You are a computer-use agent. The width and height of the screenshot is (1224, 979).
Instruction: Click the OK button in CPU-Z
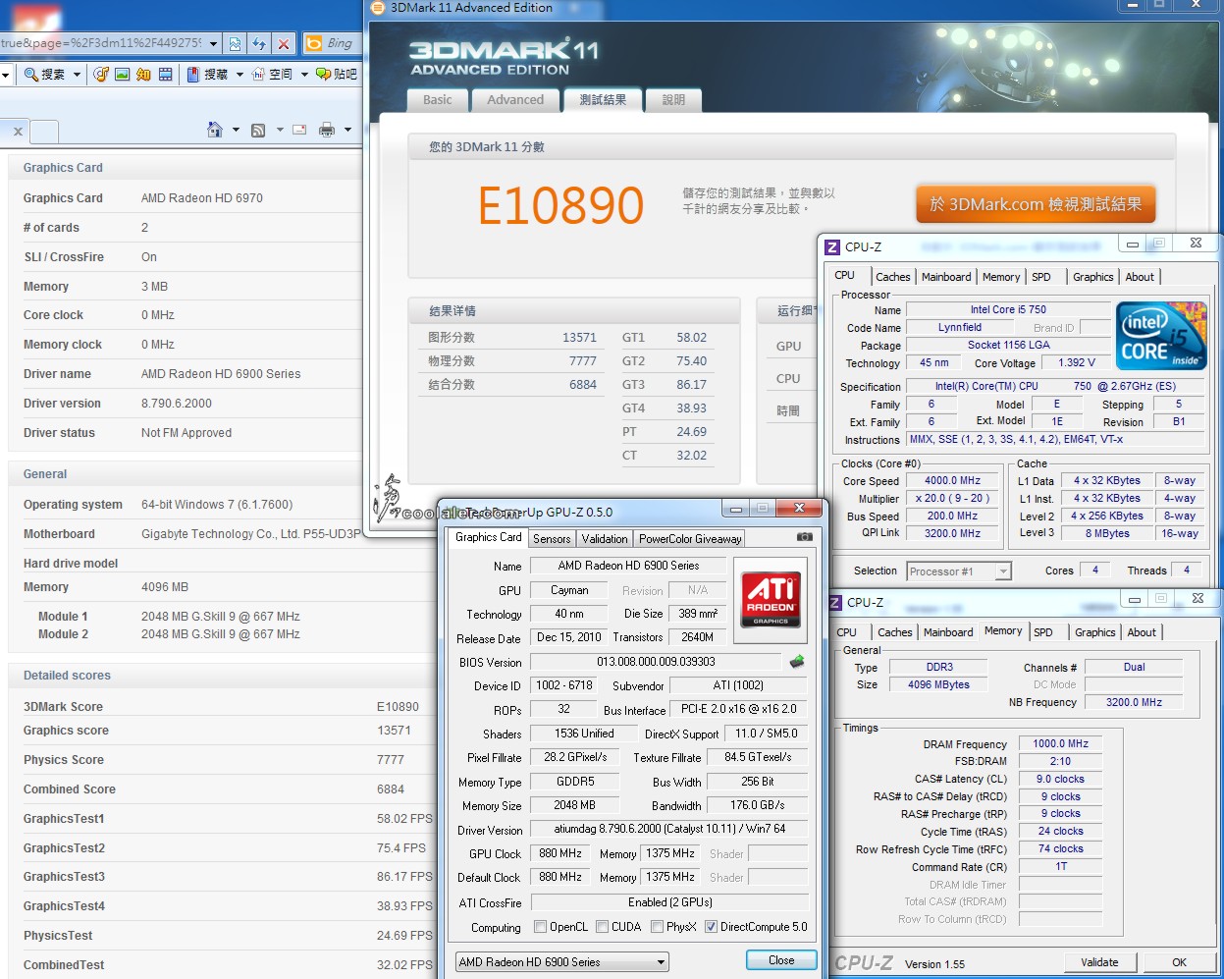click(1179, 962)
